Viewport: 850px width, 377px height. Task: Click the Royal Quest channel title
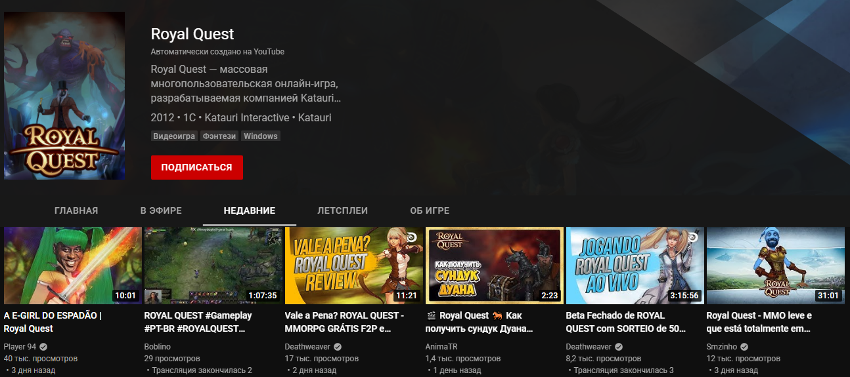192,34
